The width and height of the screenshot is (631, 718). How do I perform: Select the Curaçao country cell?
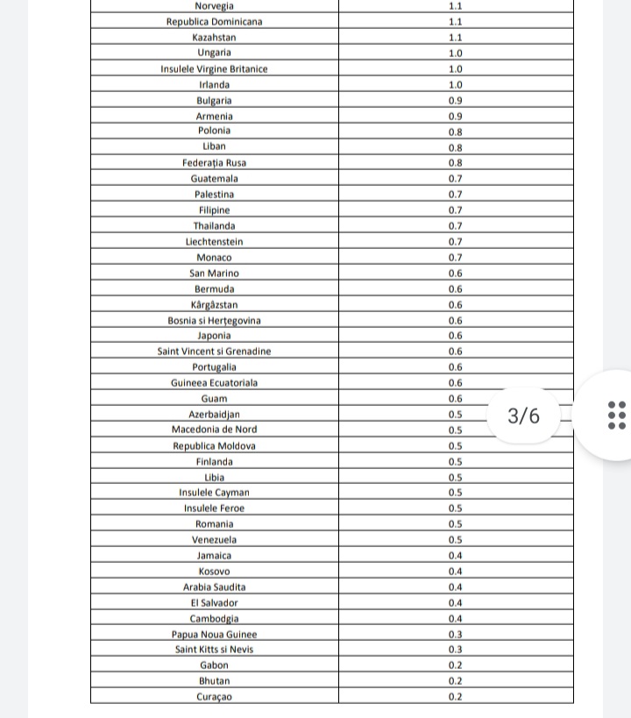[215, 698]
